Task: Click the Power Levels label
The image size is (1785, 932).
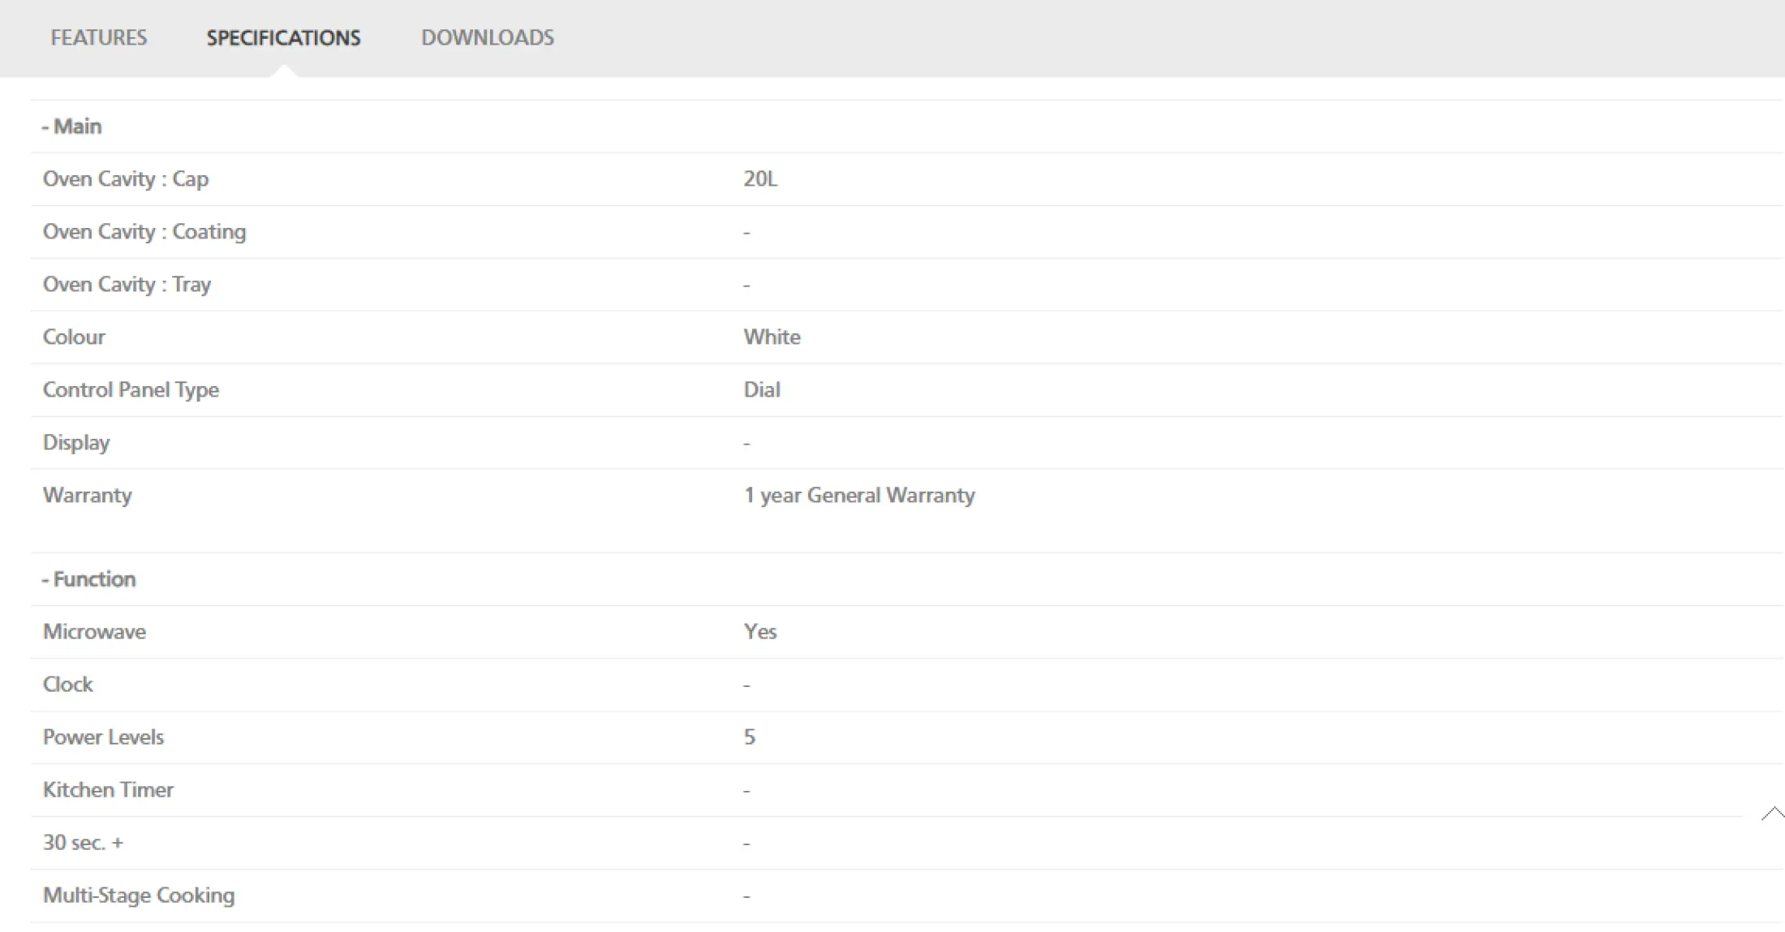Action: point(103,737)
